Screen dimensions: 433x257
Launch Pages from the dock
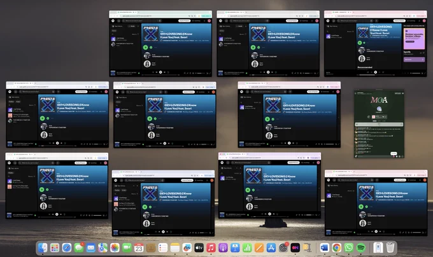(259, 247)
